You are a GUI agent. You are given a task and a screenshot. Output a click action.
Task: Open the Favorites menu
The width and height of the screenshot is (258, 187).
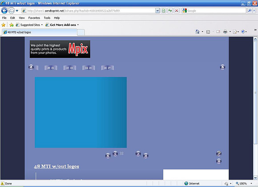tap(34, 18)
